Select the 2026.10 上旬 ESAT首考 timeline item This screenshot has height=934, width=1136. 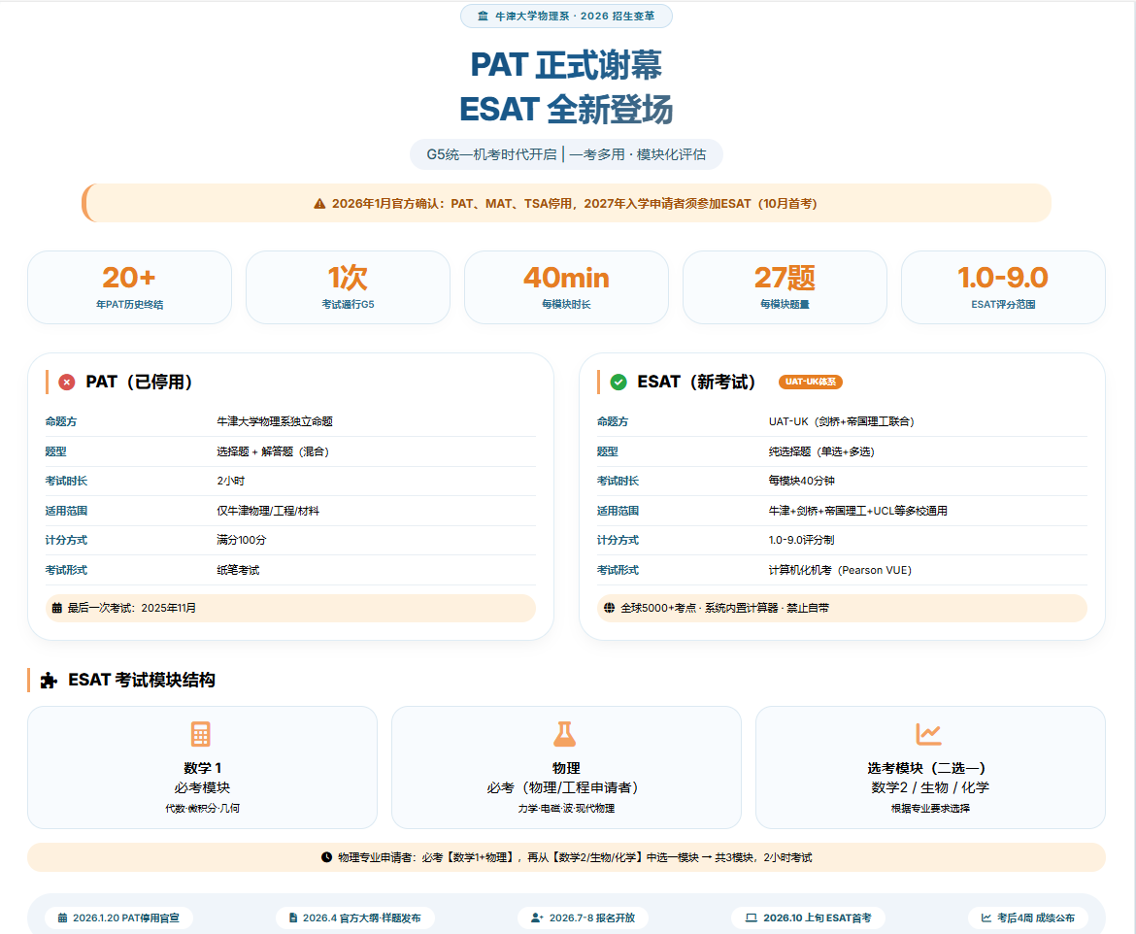[x=808, y=917]
